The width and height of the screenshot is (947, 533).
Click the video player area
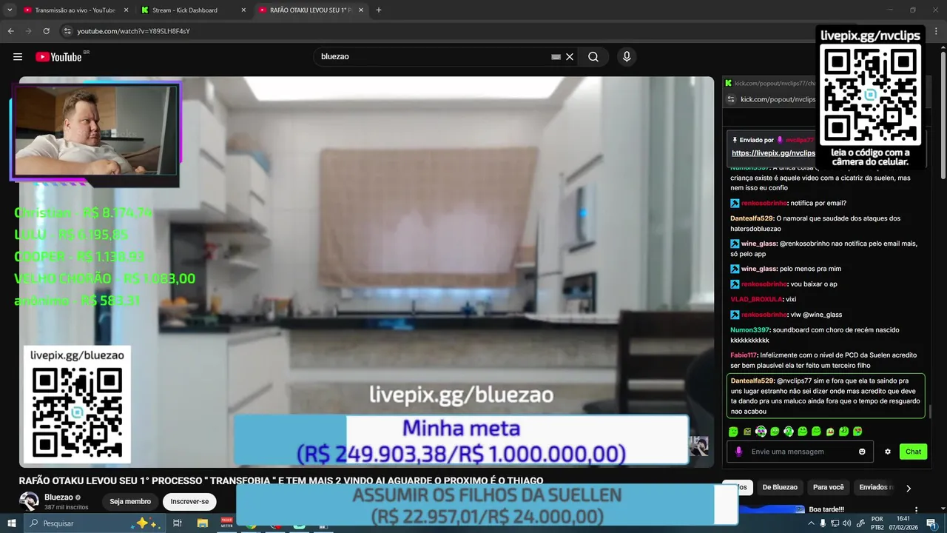[366, 271]
